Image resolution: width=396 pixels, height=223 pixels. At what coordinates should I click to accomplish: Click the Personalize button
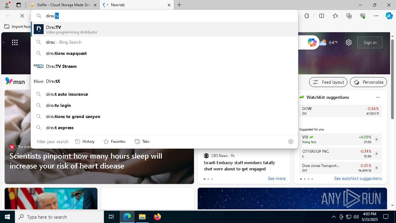[368, 82]
